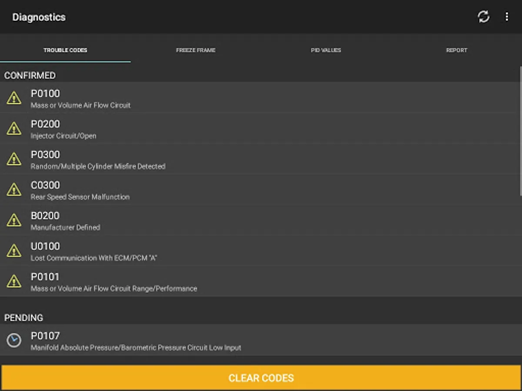Open the Lost Communication With ECM/PCM entry

[260, 251]
